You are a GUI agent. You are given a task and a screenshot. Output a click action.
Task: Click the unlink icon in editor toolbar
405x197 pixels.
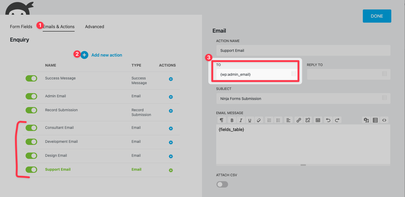(307, 120)
